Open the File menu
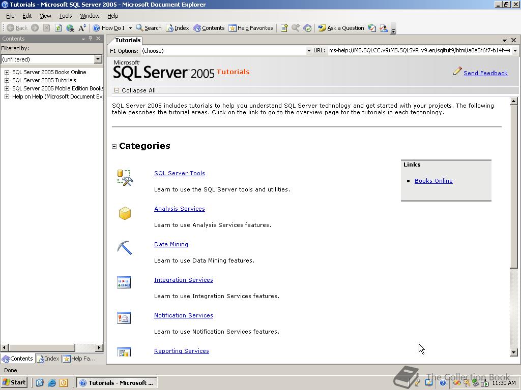Image resolution: width=521 pixels, height=390 pixels. 10,16
